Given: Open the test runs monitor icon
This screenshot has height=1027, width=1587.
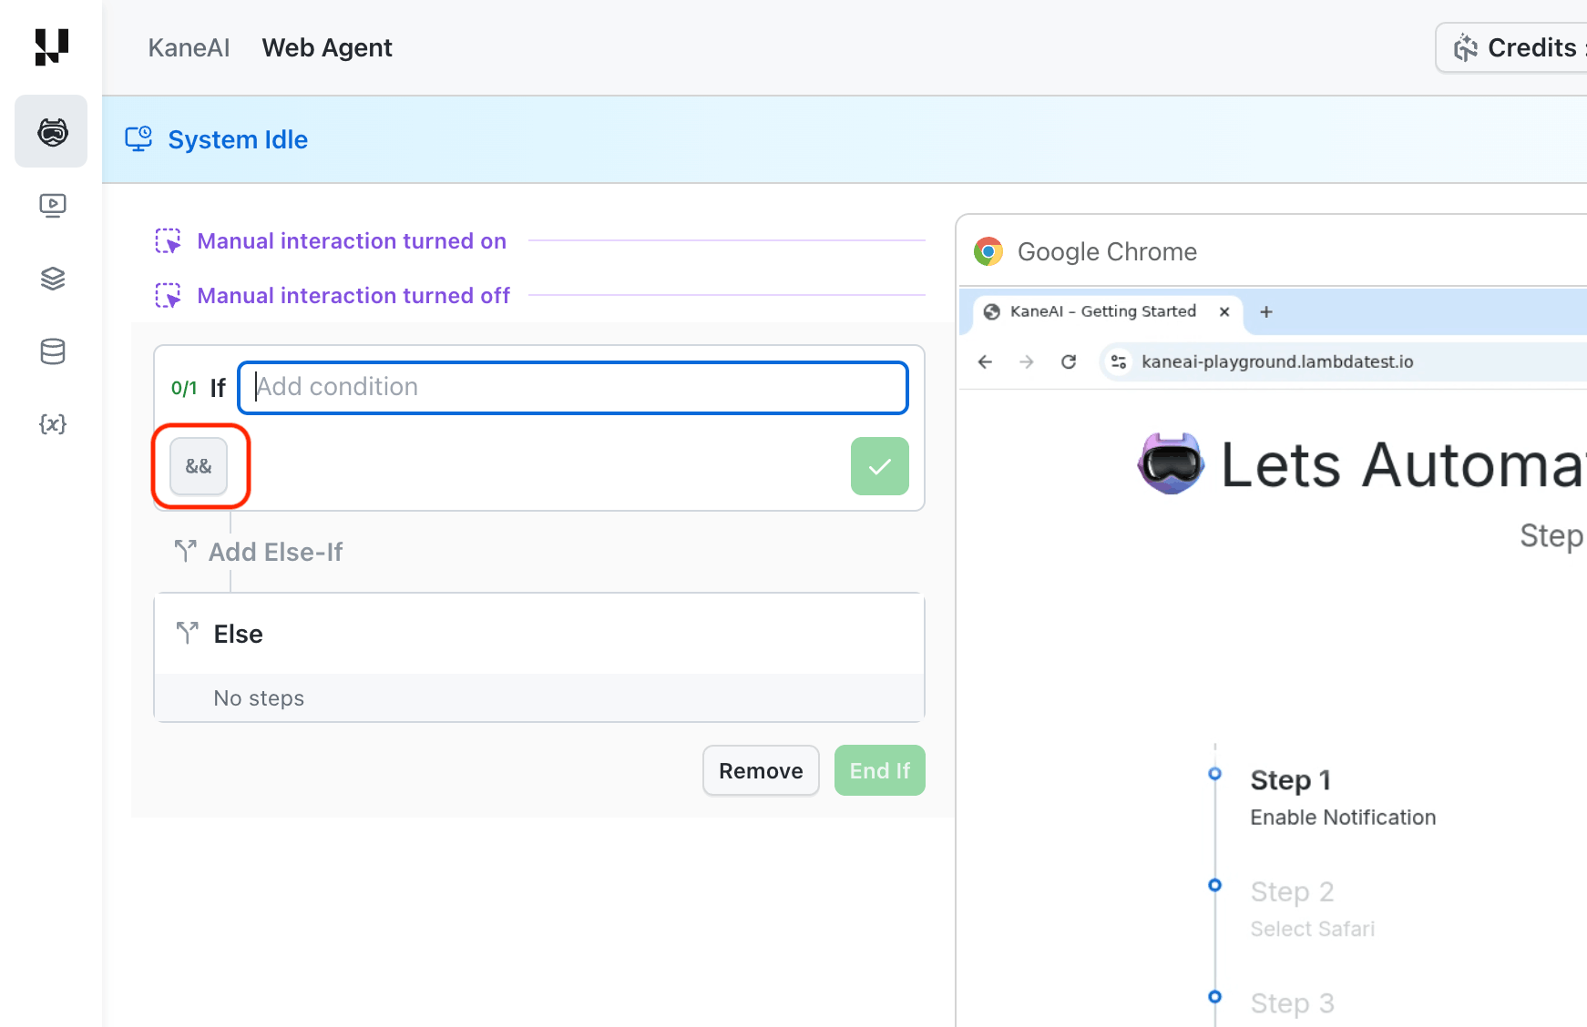Looking at the screenshot, I should (52, 206).
